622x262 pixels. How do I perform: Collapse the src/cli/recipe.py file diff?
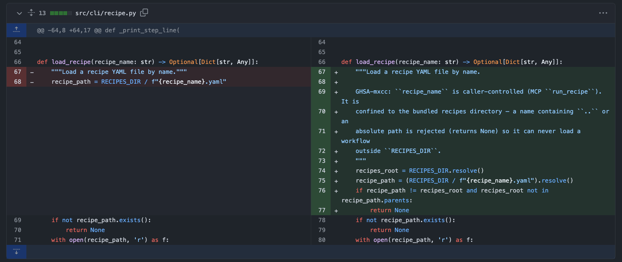19,13
